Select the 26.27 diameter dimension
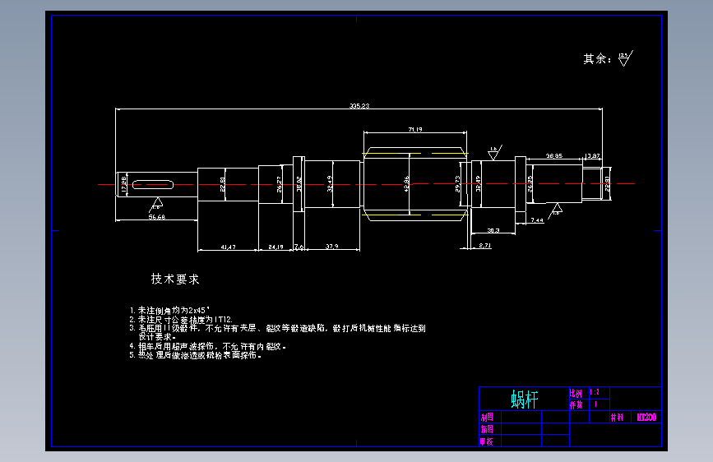Viewport: 713px width, 462px height. pyautogui.click(x=280, y=184)
